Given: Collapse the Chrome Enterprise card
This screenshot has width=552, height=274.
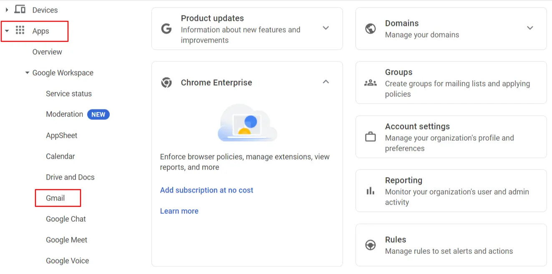Looking at the screenshot, I should 326,82.
